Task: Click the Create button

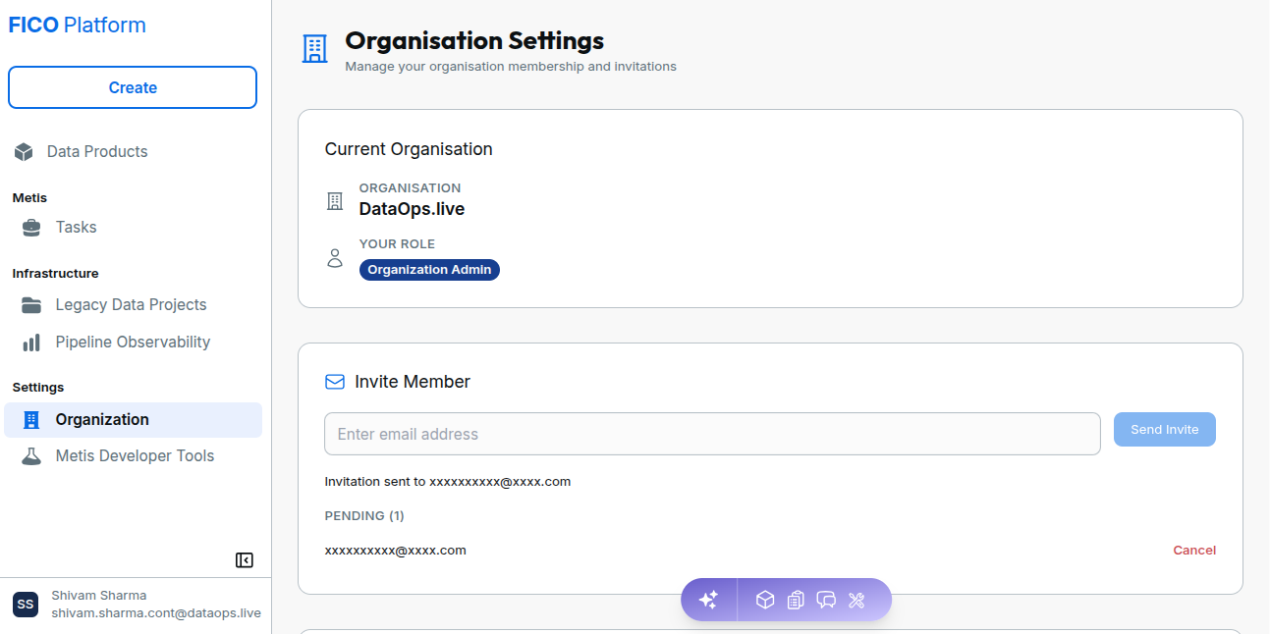Action: pyautogui.click(x=133, y=87)
